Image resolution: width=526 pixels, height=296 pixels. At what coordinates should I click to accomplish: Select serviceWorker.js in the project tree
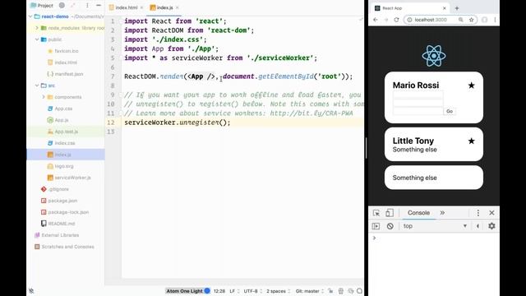click(69, 178)
